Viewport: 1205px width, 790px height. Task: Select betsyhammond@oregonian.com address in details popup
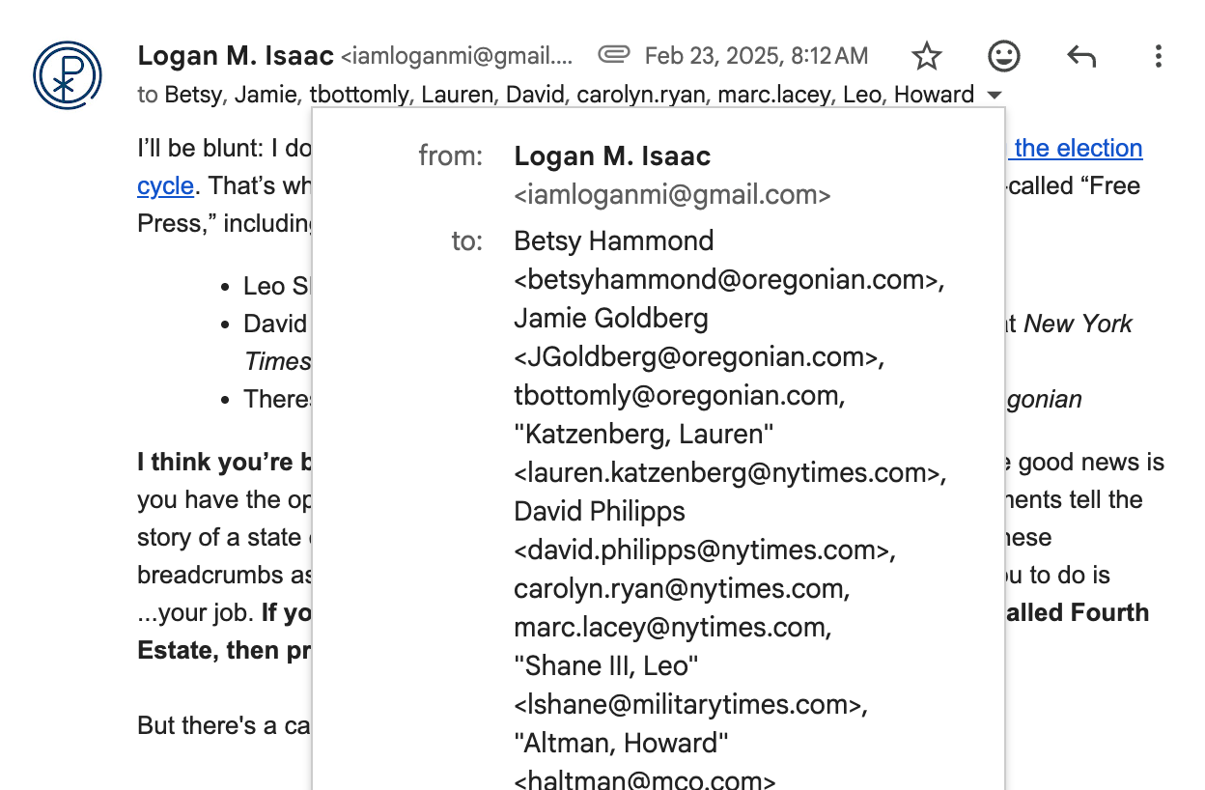tap(729, 280)
